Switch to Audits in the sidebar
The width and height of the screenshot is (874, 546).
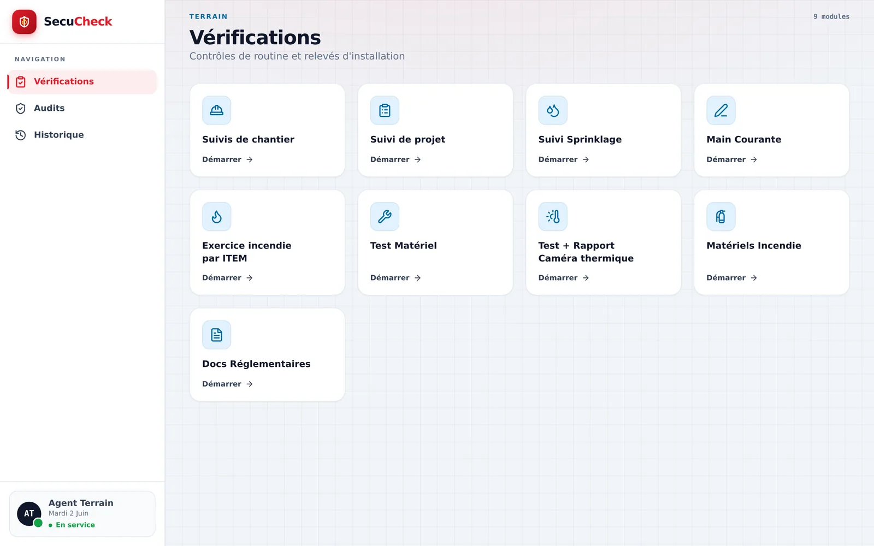tap(82, 108)
